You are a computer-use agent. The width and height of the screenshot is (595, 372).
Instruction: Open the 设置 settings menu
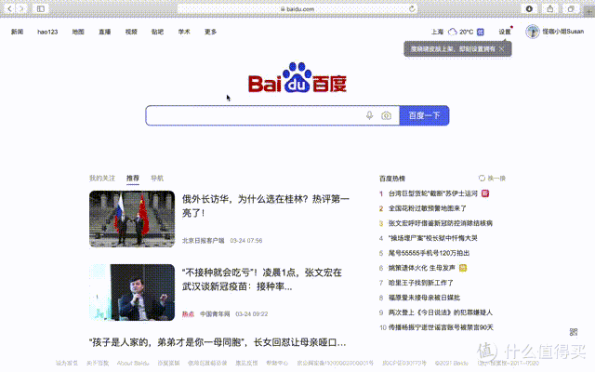click(505, 32)
